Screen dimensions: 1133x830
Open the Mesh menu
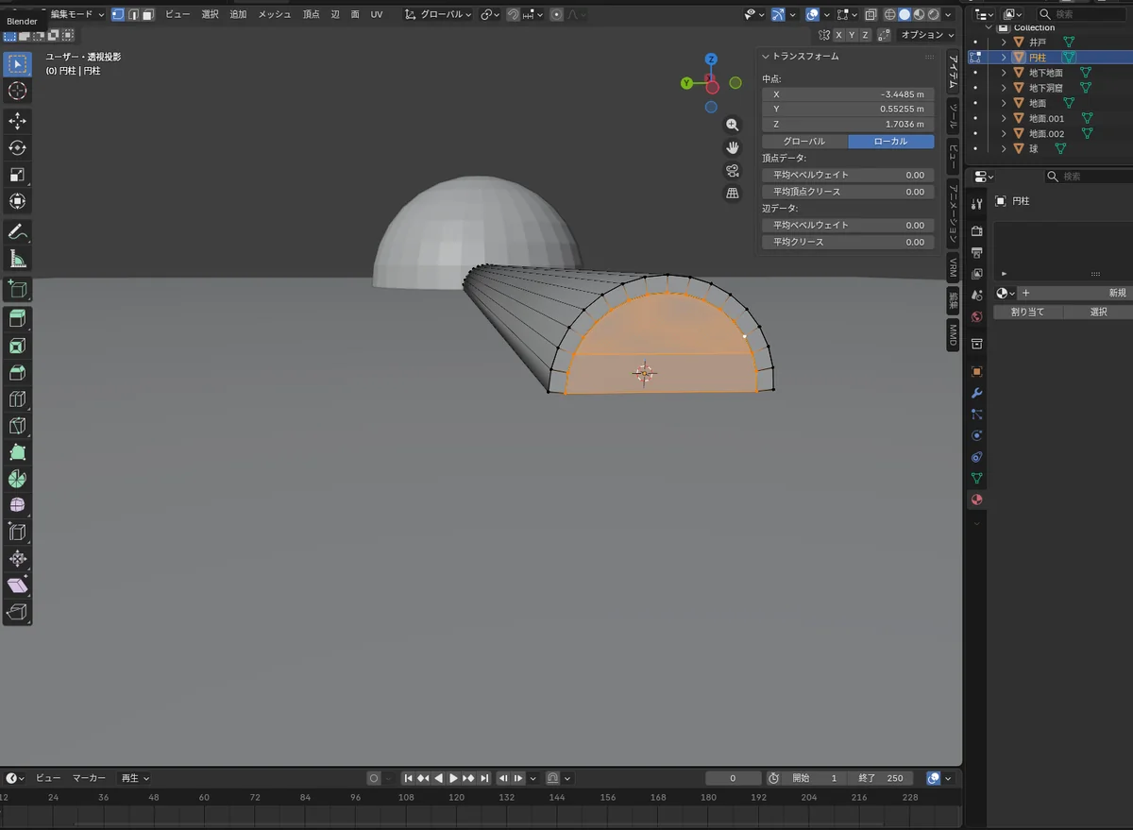point(275,14)
